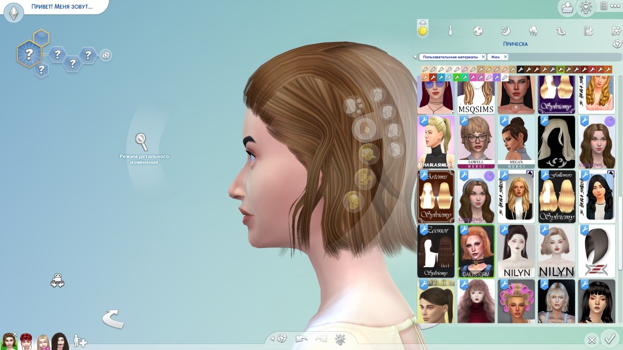Click the lightbulb heart ideas icon
This screenshot has width=623, height=350.
(x=586, y=8)
